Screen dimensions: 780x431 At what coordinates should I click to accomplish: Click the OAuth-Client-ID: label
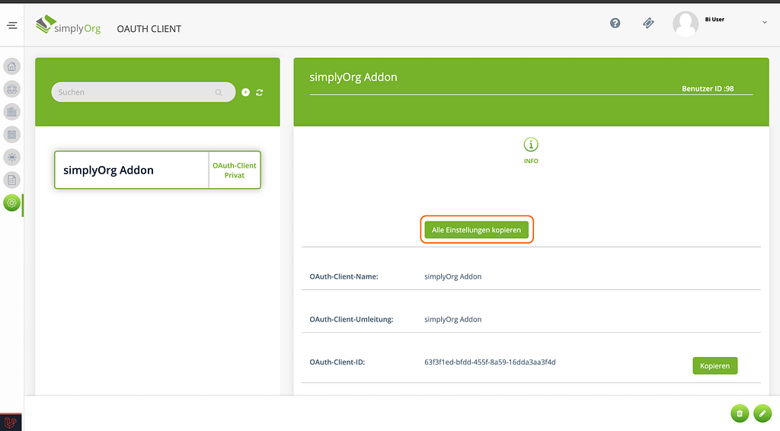337,362
